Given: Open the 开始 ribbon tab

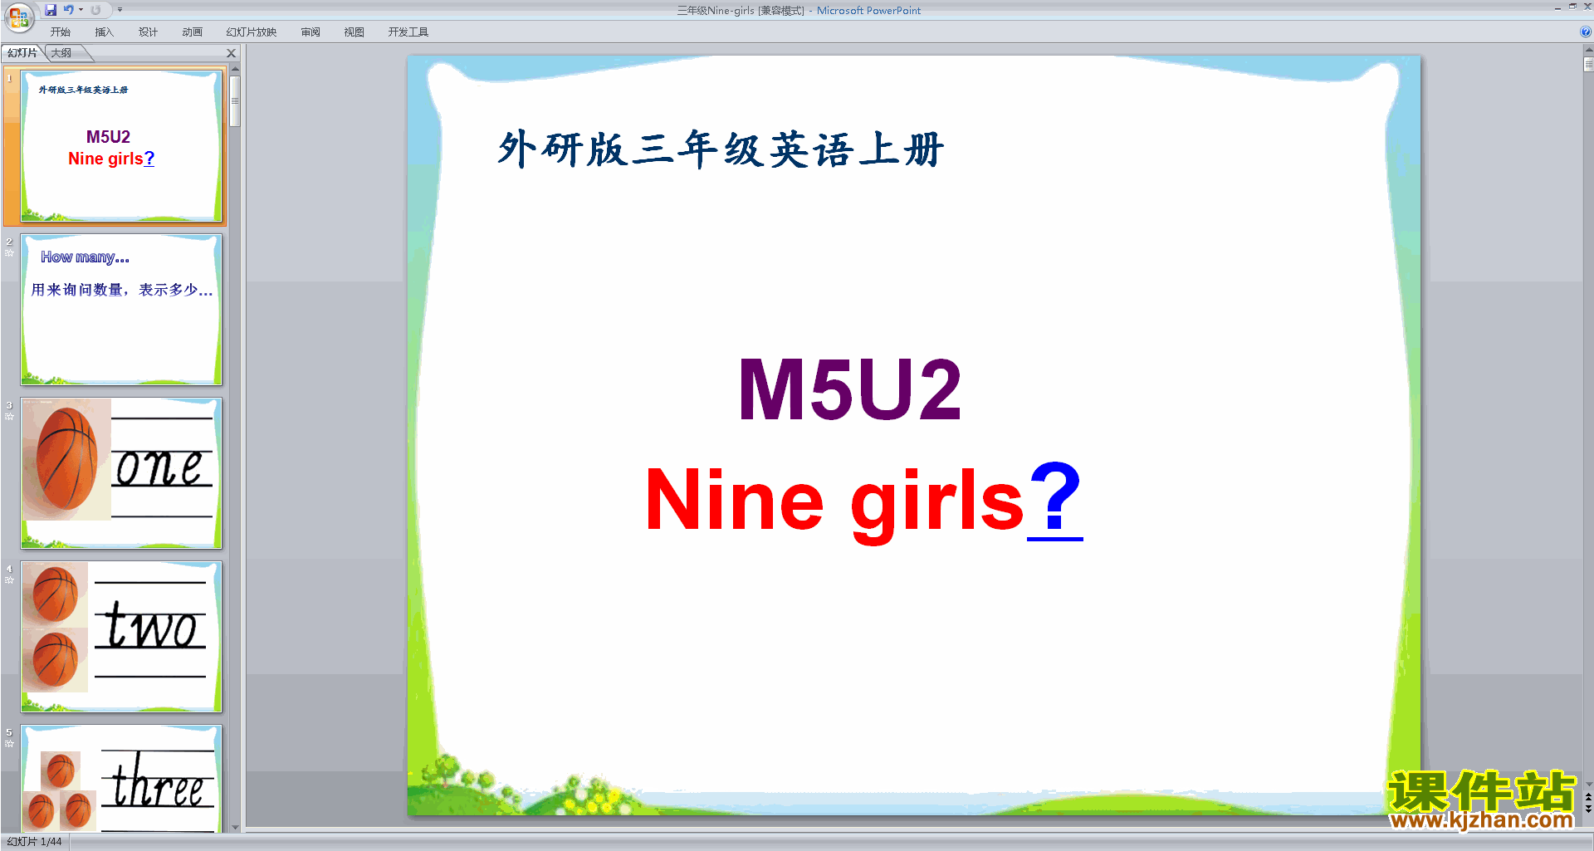Looking at the screenshot, I should point(61,32).
